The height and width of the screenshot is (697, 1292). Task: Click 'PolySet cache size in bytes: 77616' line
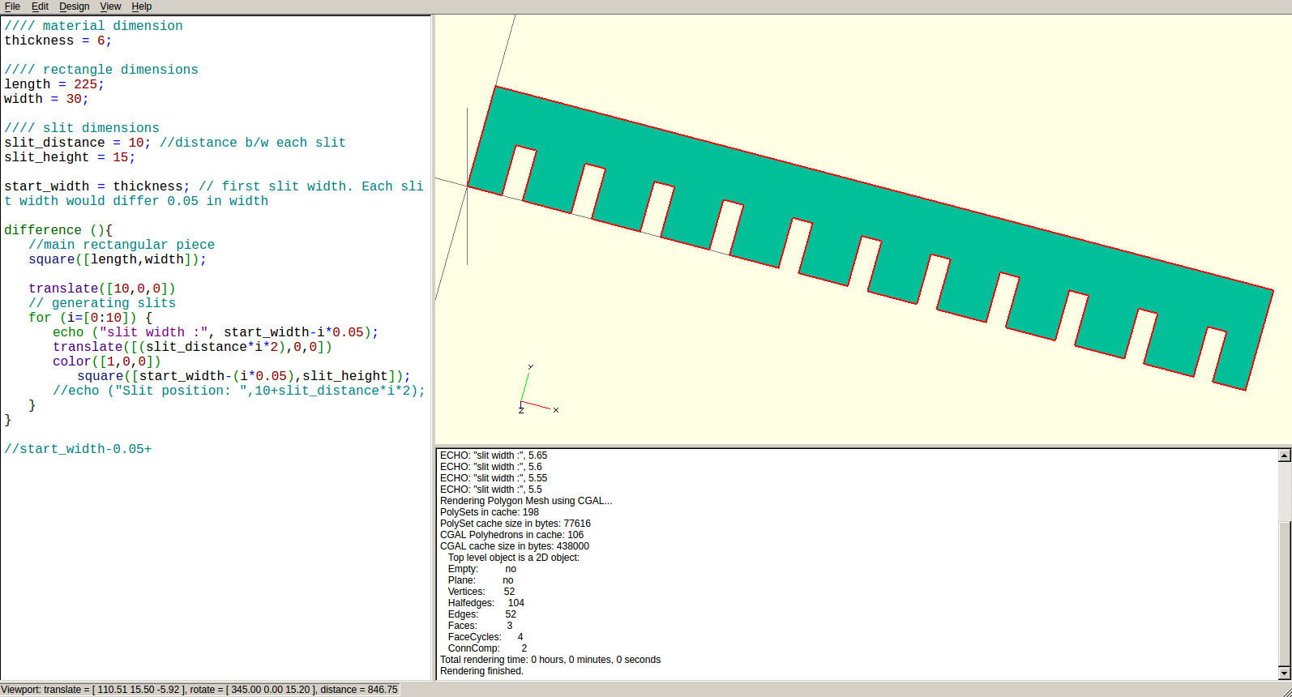point(516,524)
